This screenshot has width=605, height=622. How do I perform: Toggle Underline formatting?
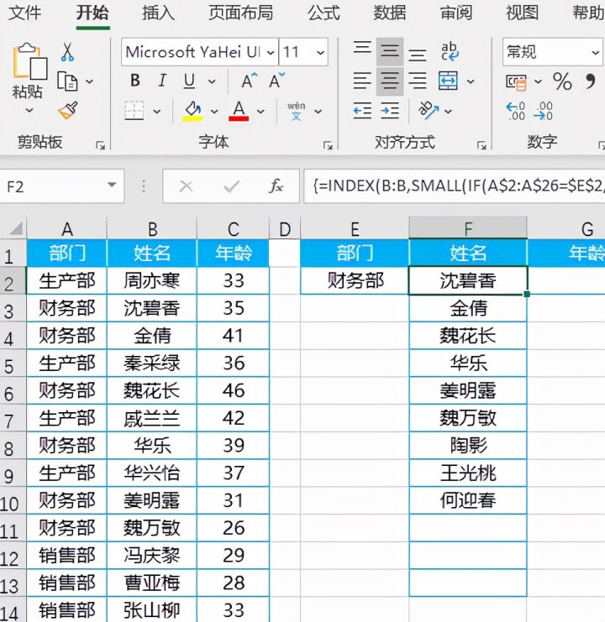(x=189, y=81)
